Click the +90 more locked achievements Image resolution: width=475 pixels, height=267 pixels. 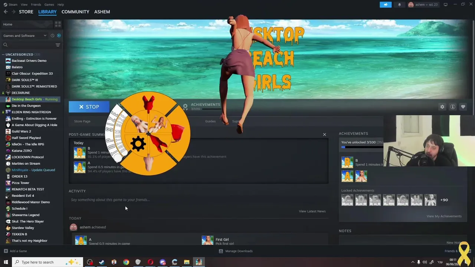pos(444,200)
